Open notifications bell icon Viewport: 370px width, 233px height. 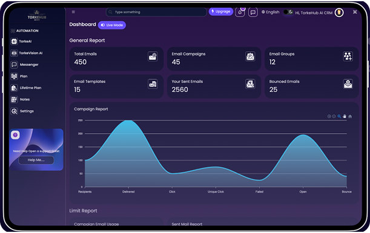pyautogui.click(x=240, y=12)
